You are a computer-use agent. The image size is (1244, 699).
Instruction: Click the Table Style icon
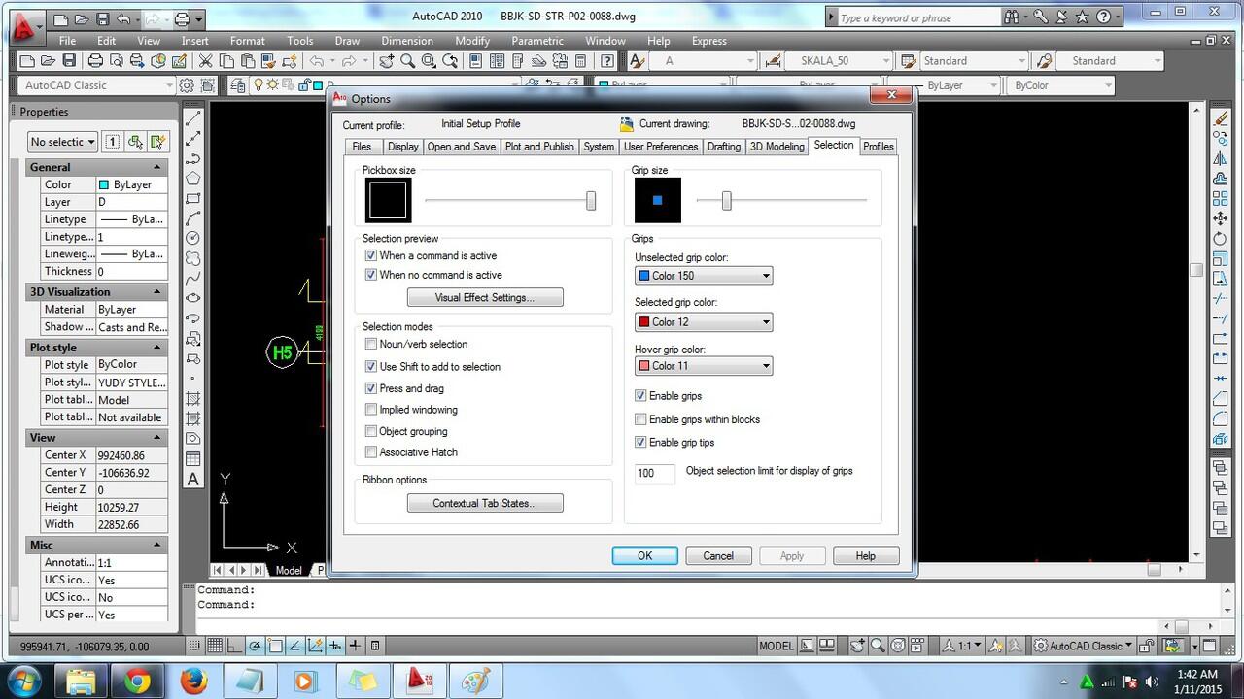click(x=909, y=60)
